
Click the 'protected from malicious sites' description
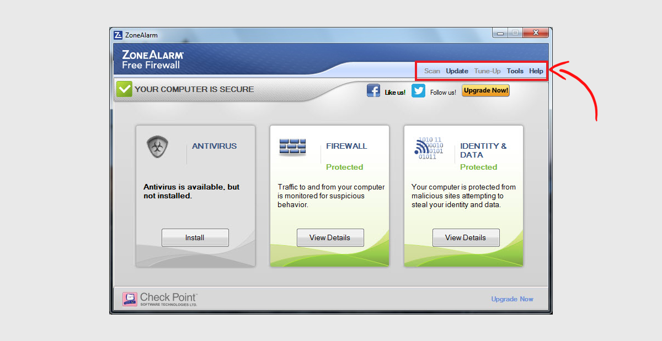[463, 196]
